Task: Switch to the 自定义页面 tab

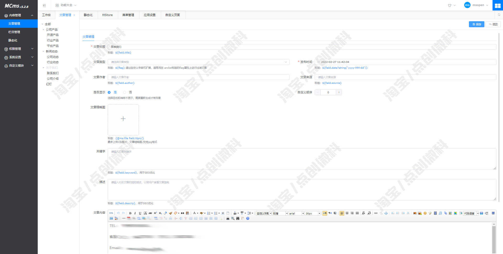Action: coord(173,15)
